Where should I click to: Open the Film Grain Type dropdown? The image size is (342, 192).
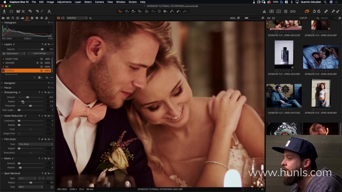pyautogui.click(x=36, y=144)
